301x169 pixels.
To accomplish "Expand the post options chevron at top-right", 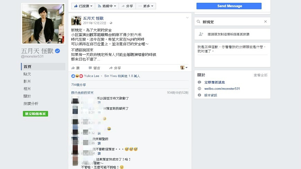I will pyautogui.click(x=187, y=18).
